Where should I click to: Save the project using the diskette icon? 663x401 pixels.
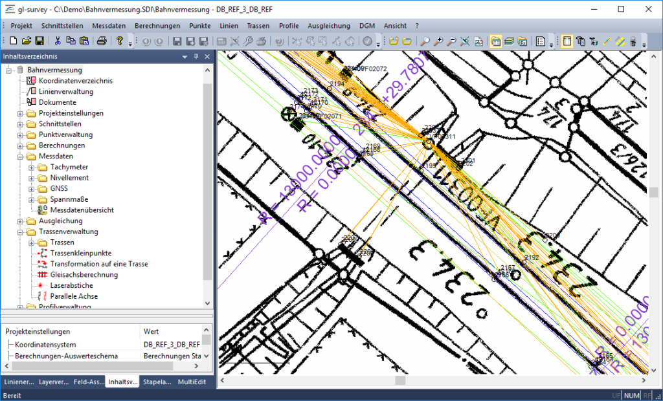(40, 41)
